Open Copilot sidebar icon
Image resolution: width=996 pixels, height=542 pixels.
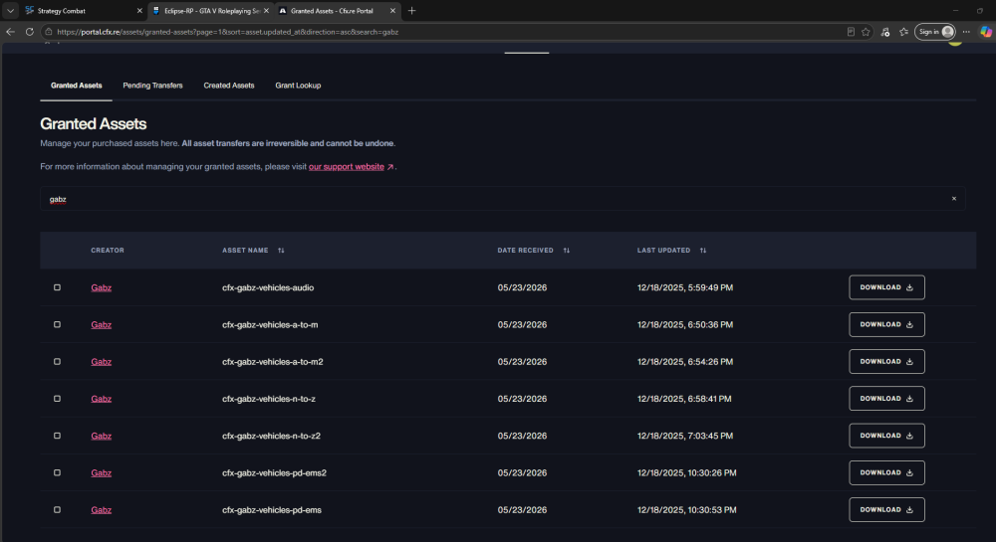(986, 32)
